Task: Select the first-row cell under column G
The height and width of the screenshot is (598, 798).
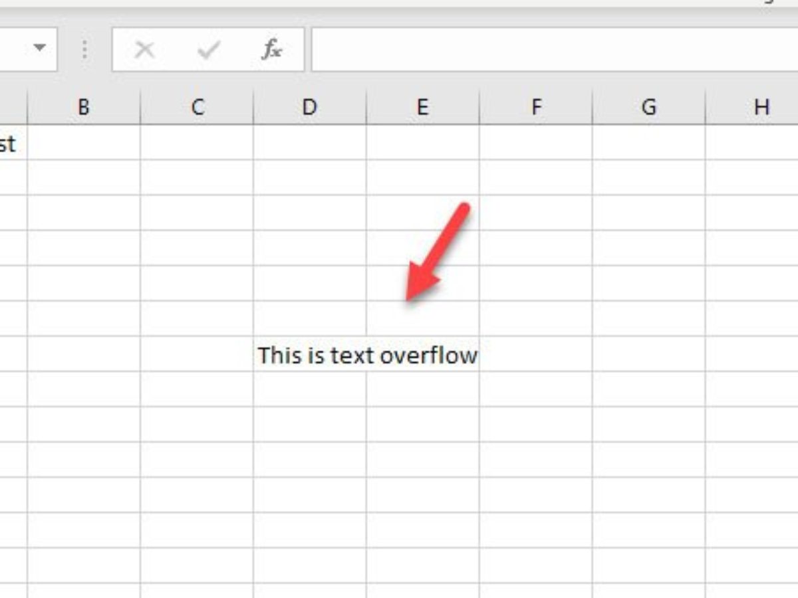Action: tap(649, 143)
